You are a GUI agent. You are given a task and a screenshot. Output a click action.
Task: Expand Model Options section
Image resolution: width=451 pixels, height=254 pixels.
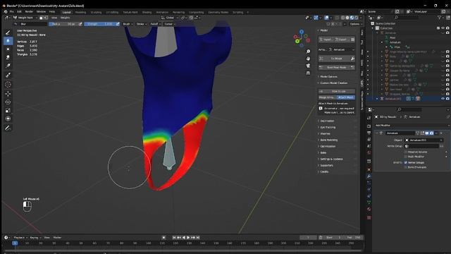(x=328, y=77)
